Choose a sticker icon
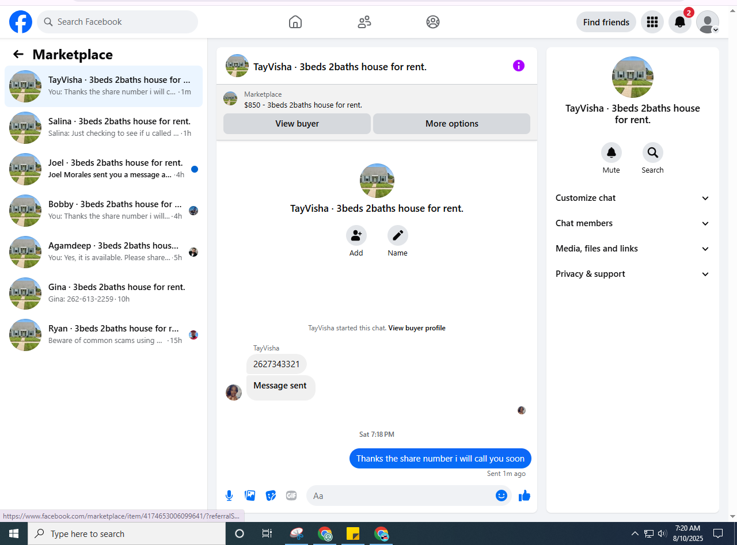The width and height of the screenshot is (737, 545). click(x=271, y=496)
